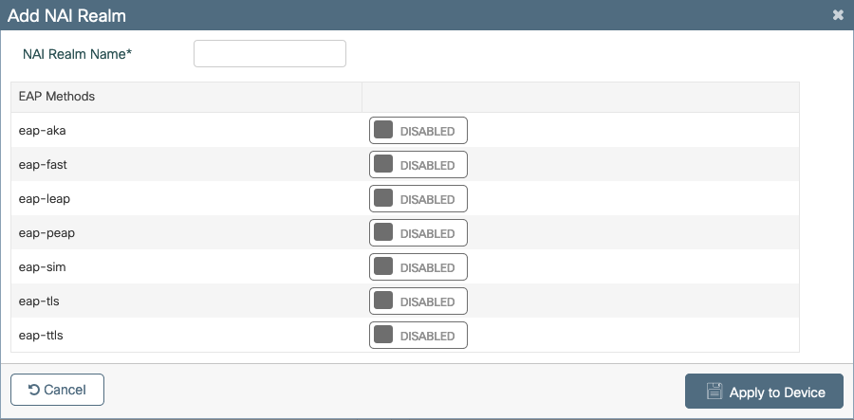Enable eap-ttls using its toggle
Image resolution: width=854 pixels, height=420 pixels.
point(418,336)
